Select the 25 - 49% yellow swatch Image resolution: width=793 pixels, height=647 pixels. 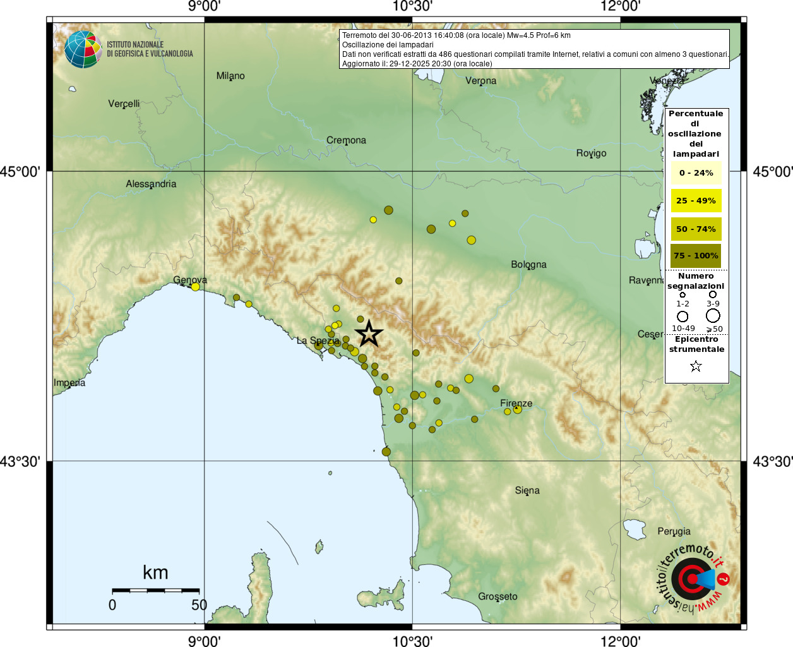click(x=696, y=201)
